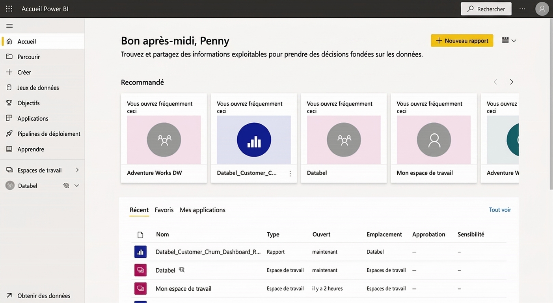Sort by the Ouvert column header
553x303 pixels.
[x=322, y=234]
